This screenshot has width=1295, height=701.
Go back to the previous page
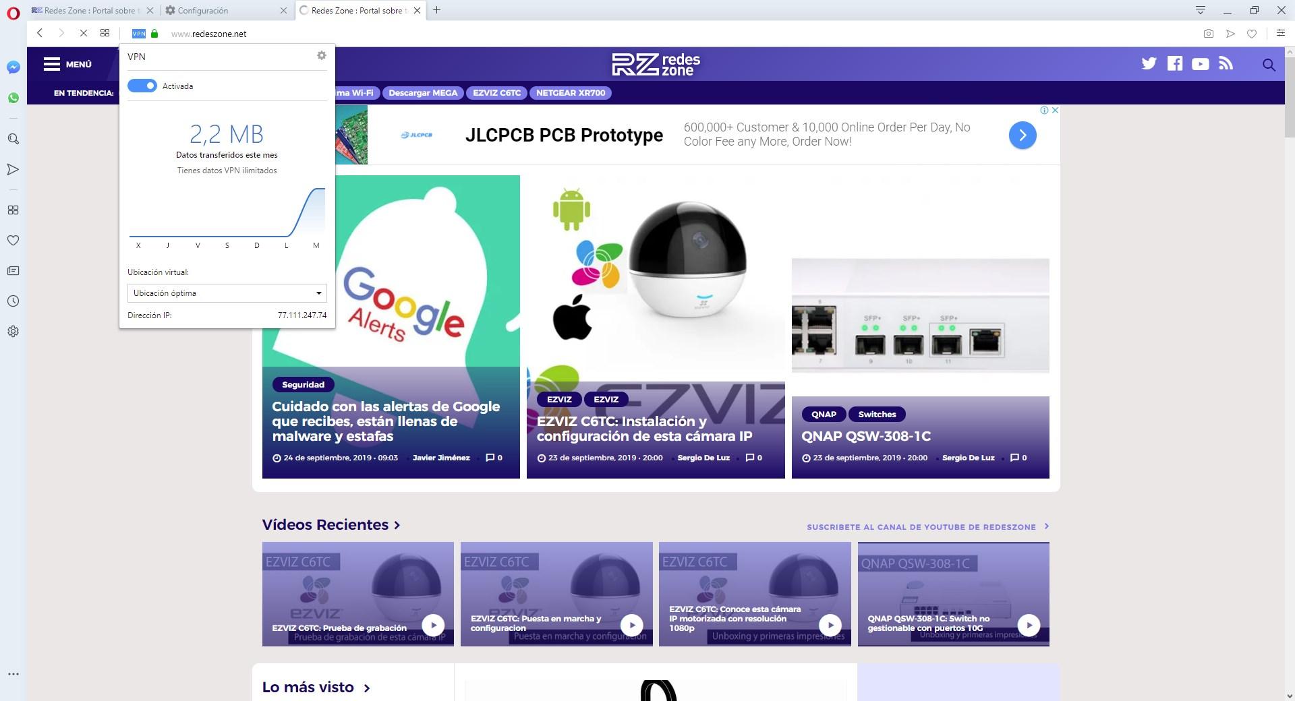point(40,33)
